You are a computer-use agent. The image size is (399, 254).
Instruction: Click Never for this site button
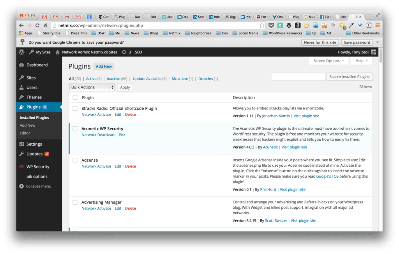(x=320, y=42)
